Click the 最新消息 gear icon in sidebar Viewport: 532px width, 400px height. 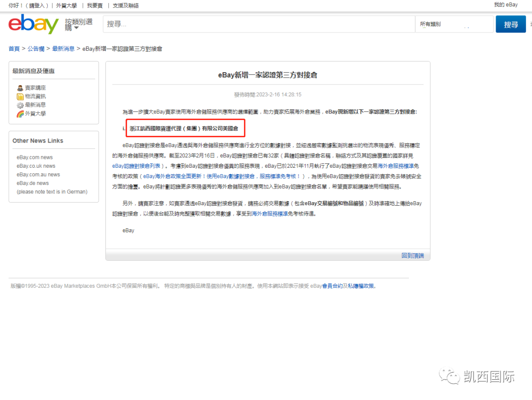[20, 105]
